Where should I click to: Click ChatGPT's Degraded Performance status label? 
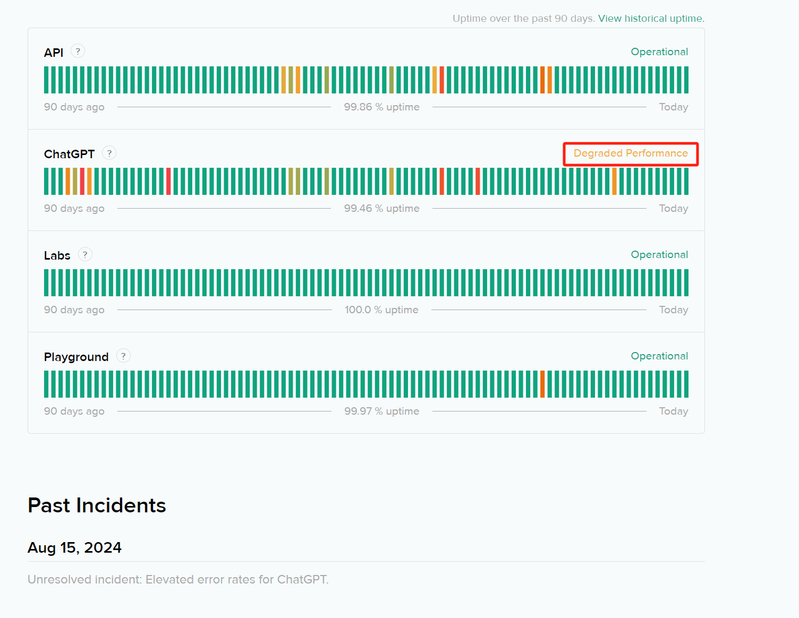click(631, 153)
